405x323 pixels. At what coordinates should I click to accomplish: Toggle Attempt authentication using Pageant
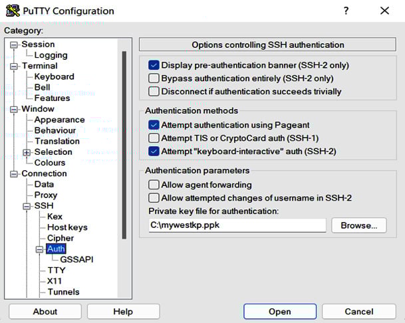click(x=154, y=125)
